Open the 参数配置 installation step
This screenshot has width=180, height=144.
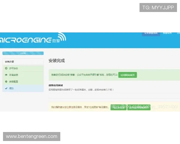pos(23,82)
